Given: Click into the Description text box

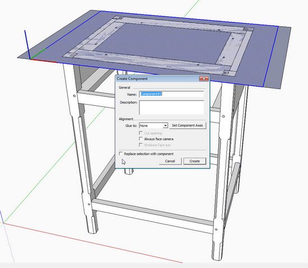Looking at the screenshot, I should (171, 107).
